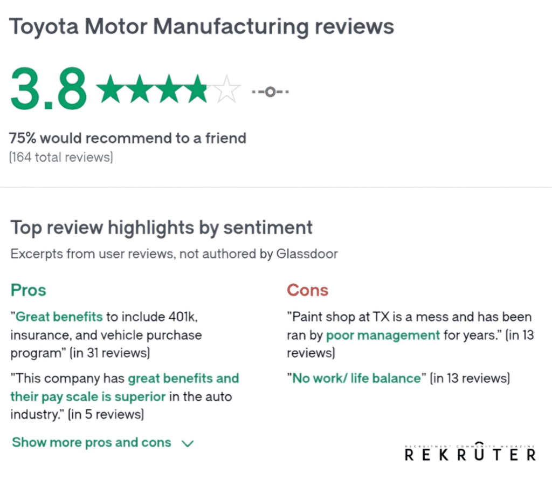
Task: Select the Pros heading
Action: tap(29, 290)
